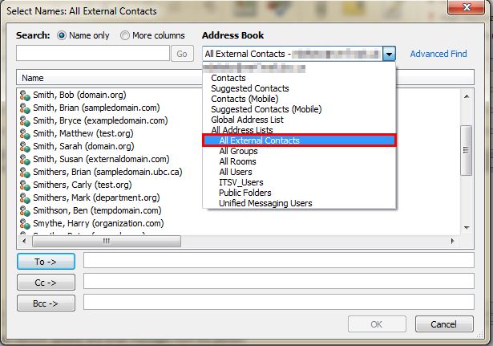
Task: Select the Name only radio button
Action: click(x=62, y=36)
